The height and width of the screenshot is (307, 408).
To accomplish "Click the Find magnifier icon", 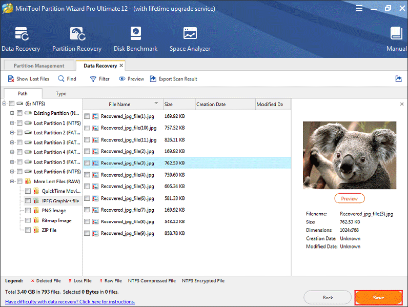I will tap(61, 78).
